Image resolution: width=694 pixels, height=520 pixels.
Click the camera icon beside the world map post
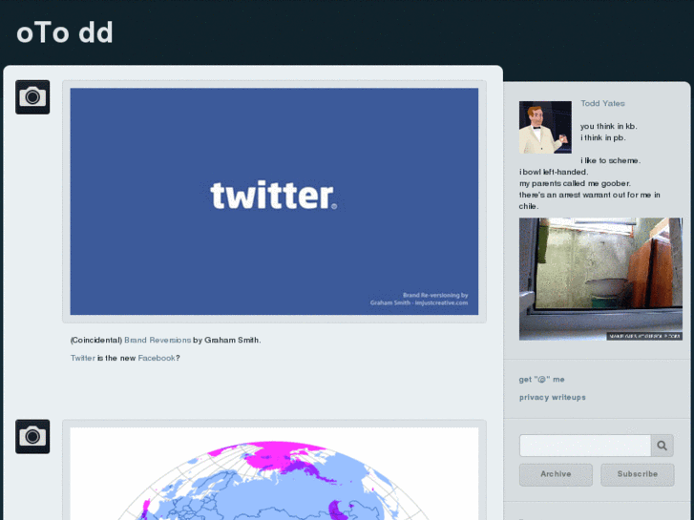click(x=32, y=436)
